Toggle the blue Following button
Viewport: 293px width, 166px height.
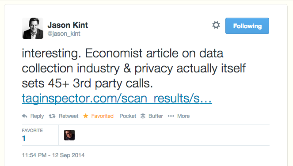coord(247,26)
